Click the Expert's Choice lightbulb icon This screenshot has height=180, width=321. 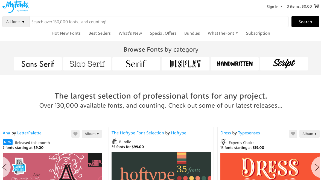(x=223, y=142)
